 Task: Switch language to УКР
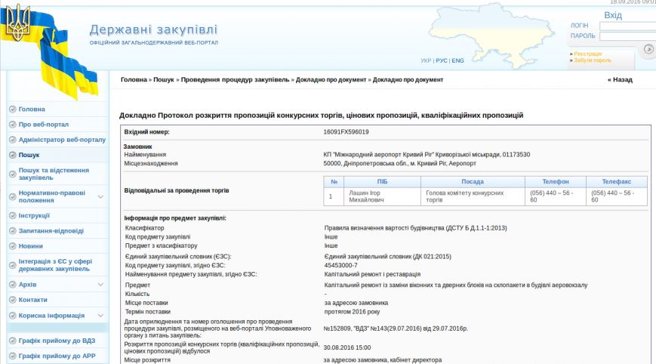(426, 60)
